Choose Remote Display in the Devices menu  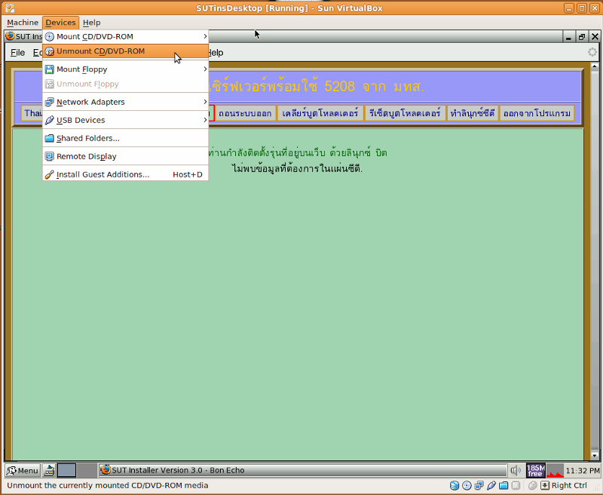coord(125,156)
